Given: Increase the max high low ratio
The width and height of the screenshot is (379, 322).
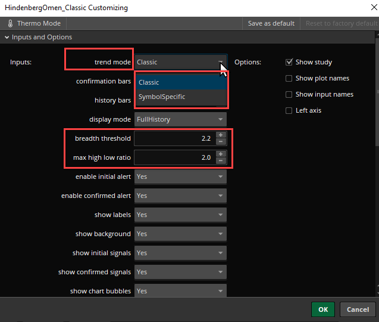Looking at the screenshot, I should (221, 154).
